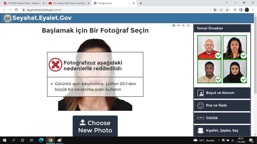Image resolution: width=257 pixels, height=144 pixels.
Task: Click the State Department seal logo
Action: pyautogui.click(x=8, y=18)
